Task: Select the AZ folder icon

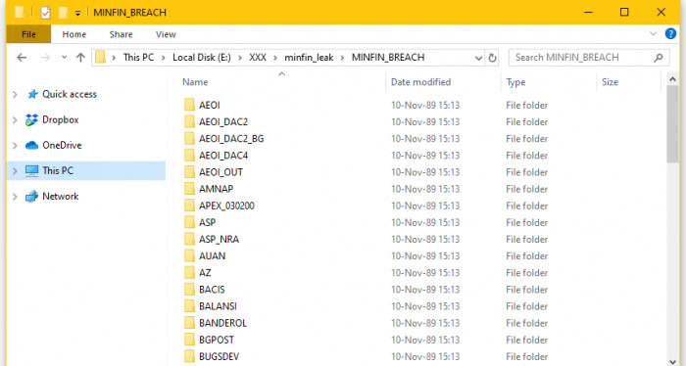Action: pos(189,272)
